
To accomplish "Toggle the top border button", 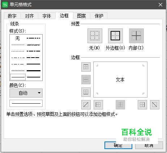I will click(86, 67).
